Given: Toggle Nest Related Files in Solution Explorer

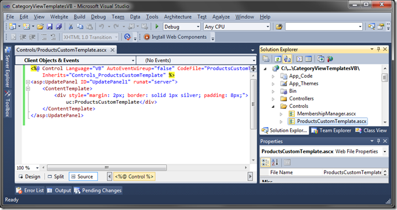Looking at the screenshot, I should coord(287,59).
